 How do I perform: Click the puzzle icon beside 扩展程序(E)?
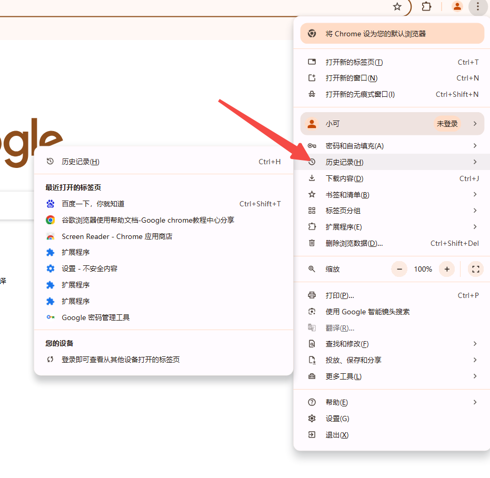(312, 227)
